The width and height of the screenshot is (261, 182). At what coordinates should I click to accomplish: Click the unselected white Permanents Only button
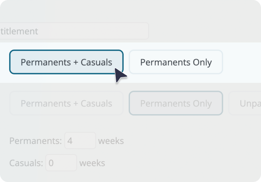click(176, 62)
